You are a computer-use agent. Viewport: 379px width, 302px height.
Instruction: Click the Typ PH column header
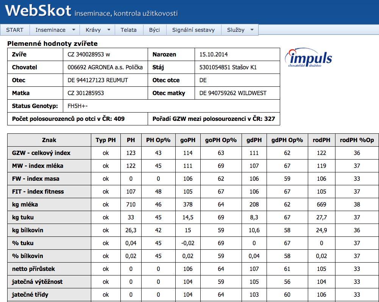[x=106, y=140]
